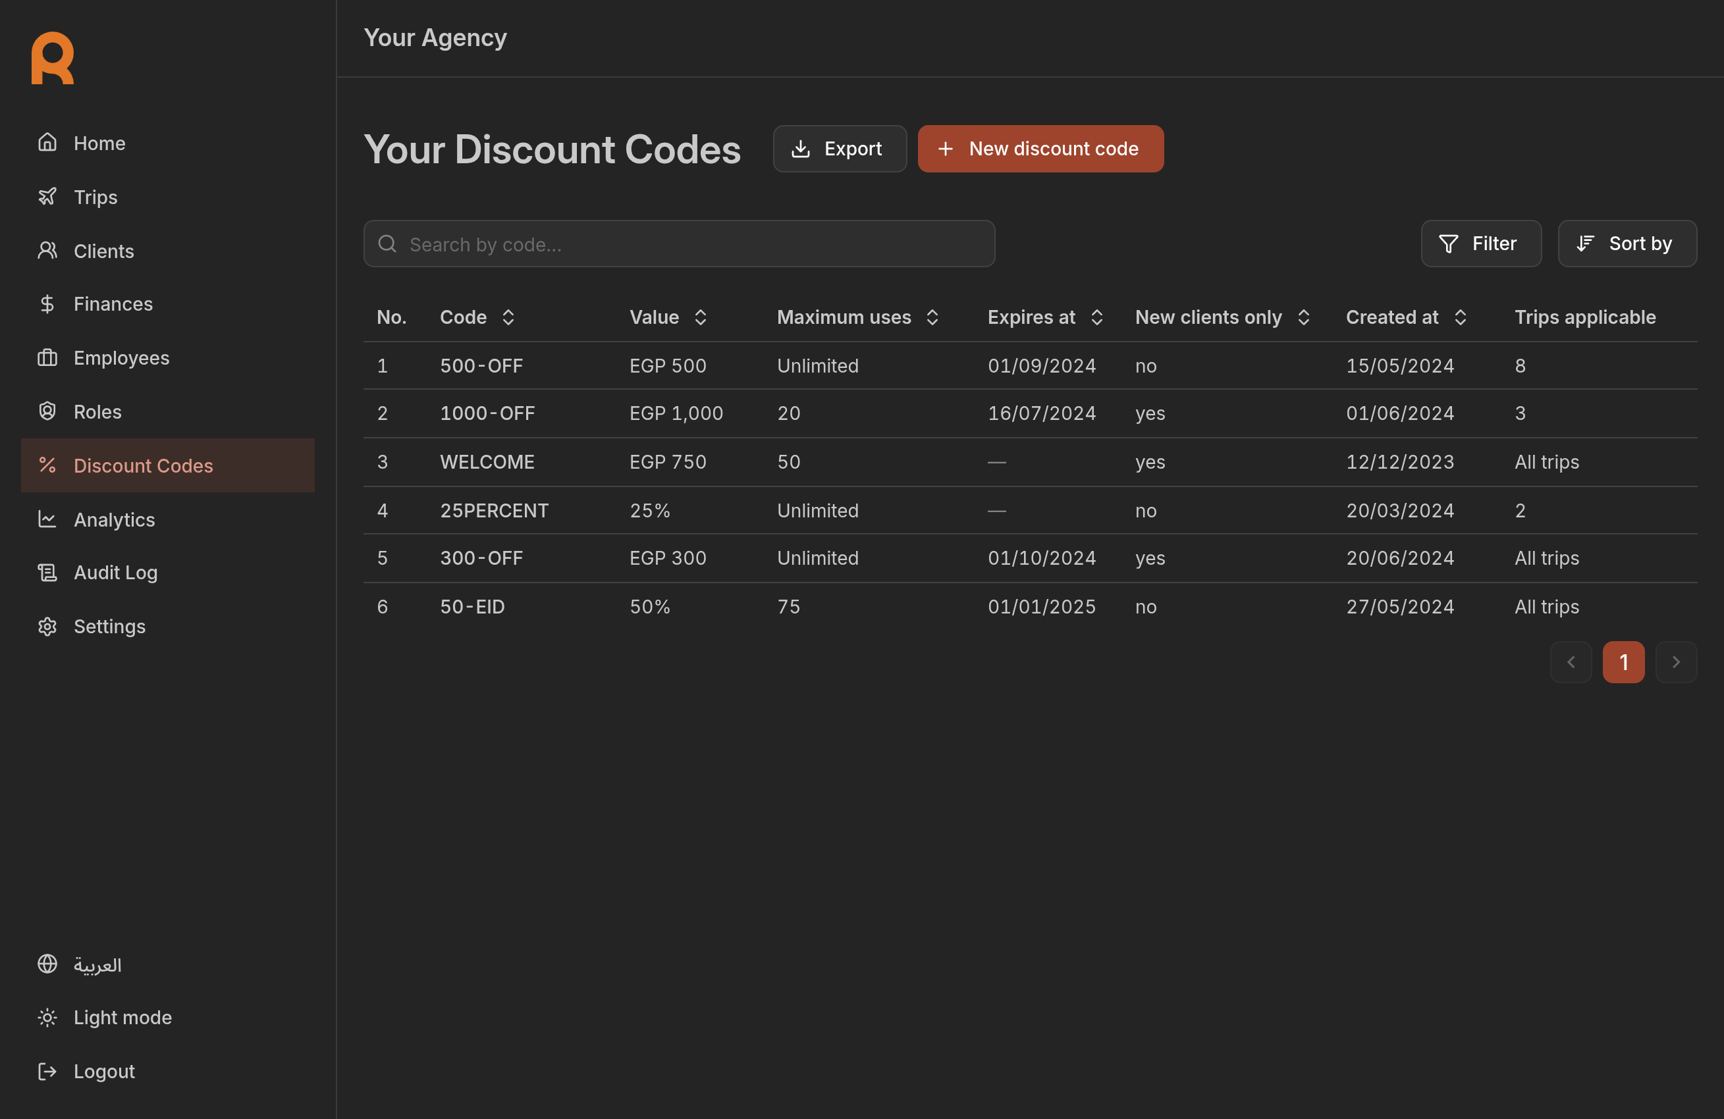1724x1119 pixels.
Task: Sort table by Expires at column
Action: [1096, 317]
